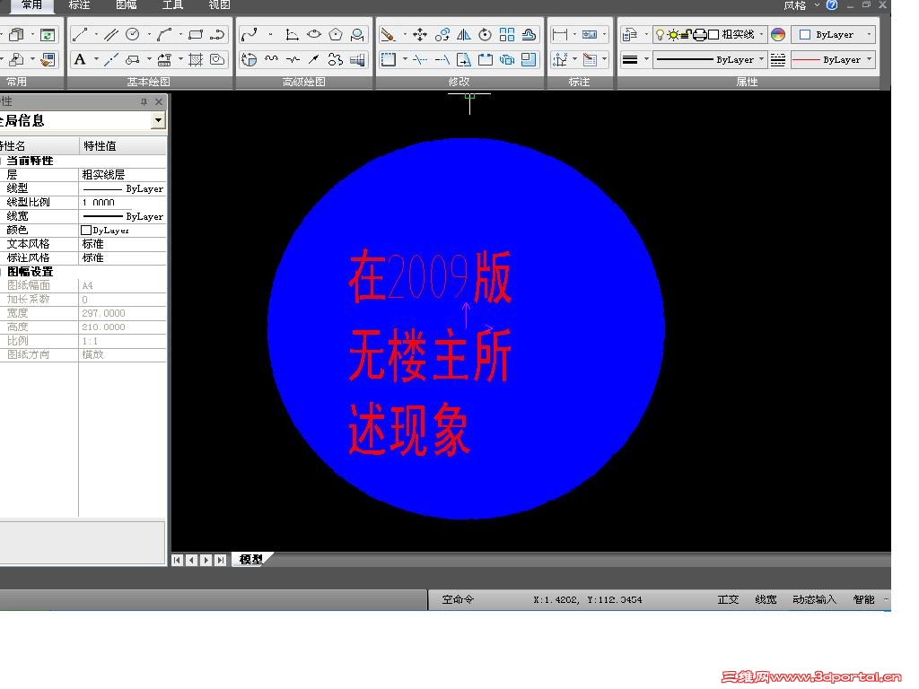Toggle 动态输入 dynamic input

coord(814,599)
